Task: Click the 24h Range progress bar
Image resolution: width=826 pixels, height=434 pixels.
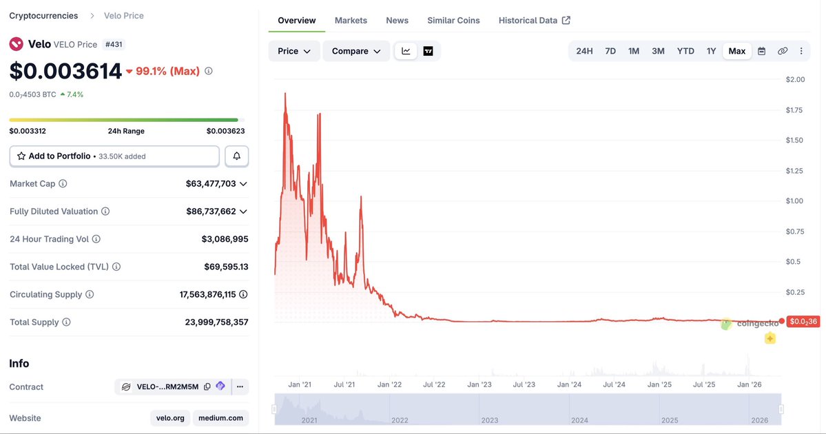Action: tap(127, 120)
